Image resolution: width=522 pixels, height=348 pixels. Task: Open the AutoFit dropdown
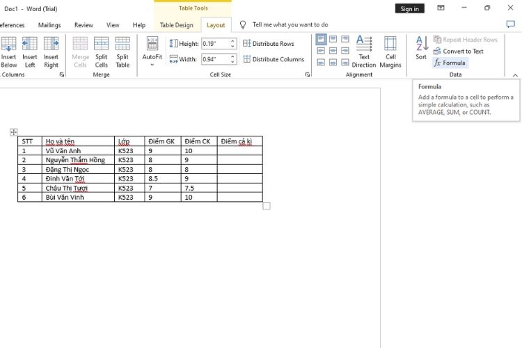[152, 52]
